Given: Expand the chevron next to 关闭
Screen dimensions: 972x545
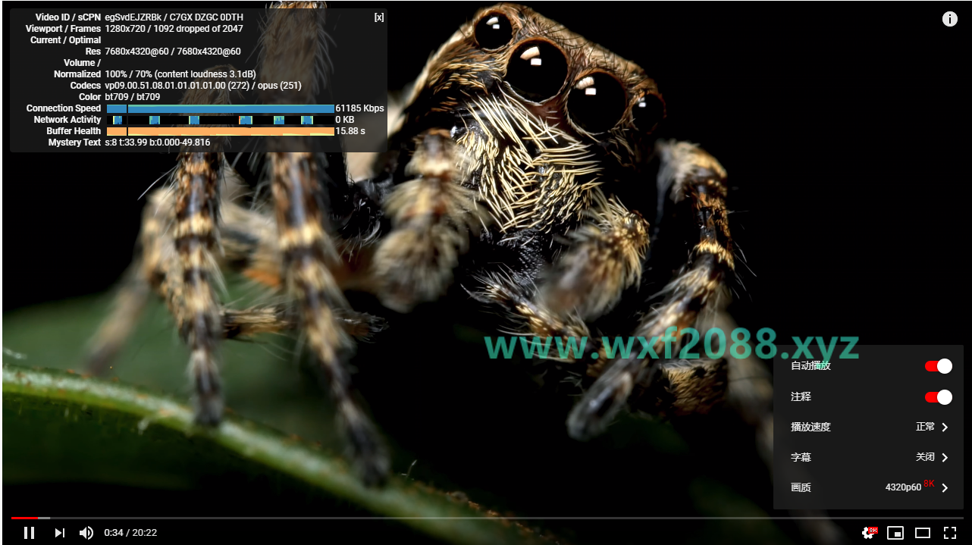Looking at the screenshot, I should (x=945, y=458).
